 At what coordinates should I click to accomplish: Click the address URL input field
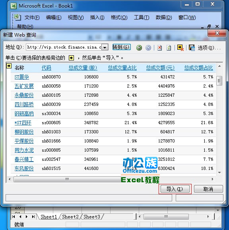(x=64, y=47)
